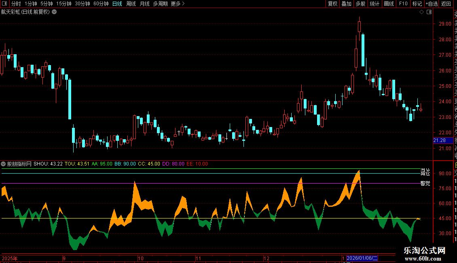The width and height of the screenshot is (457, 263).
Task: Click the month 11 marker on time axis
Action: click(x=199, y=258)
